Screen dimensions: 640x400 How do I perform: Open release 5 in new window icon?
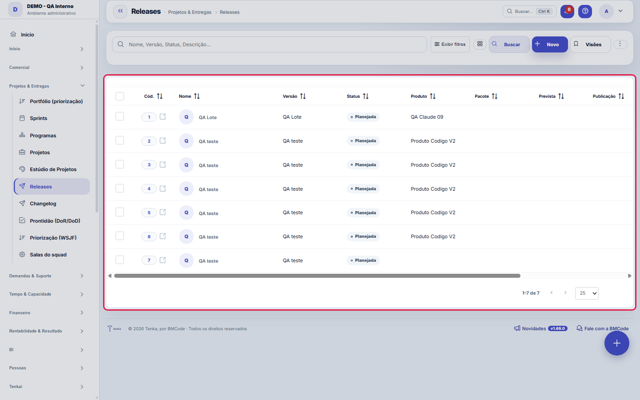coord(163,212)
